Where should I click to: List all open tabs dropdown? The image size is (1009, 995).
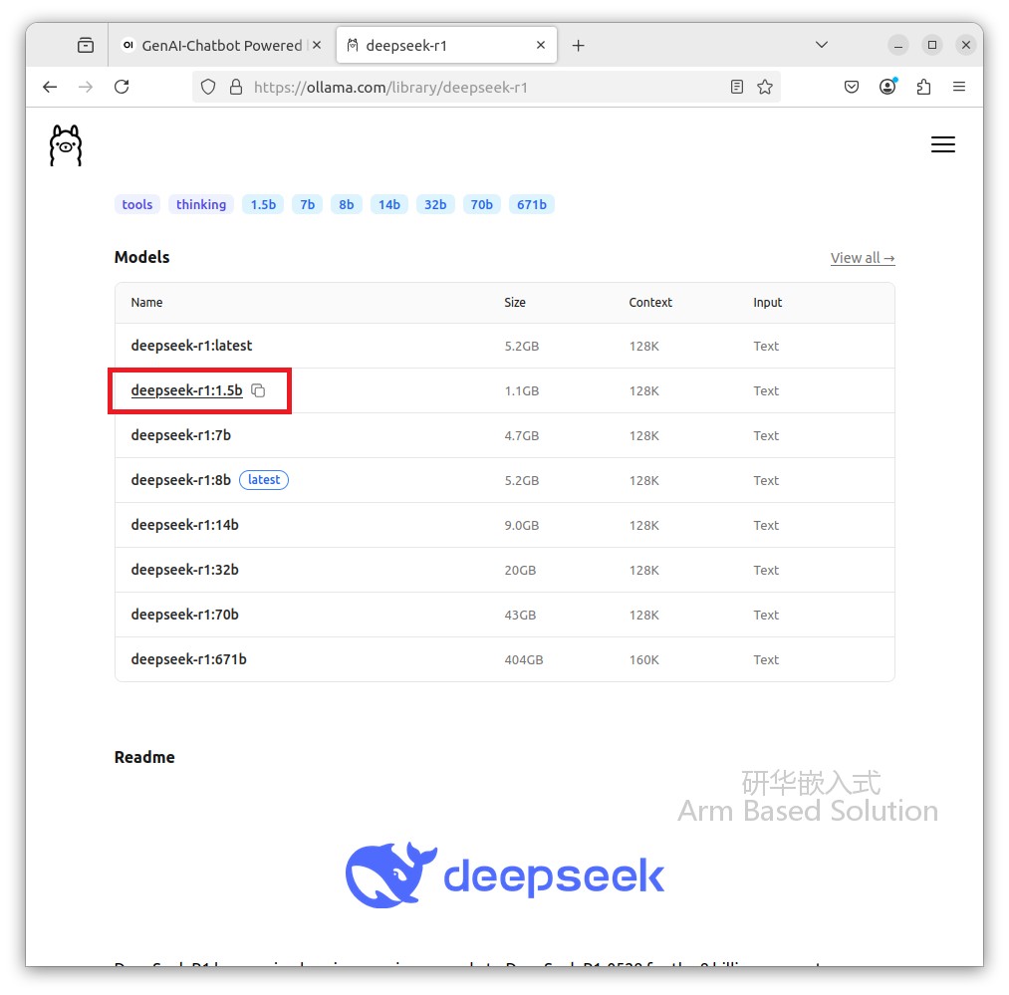click(821, 45)
